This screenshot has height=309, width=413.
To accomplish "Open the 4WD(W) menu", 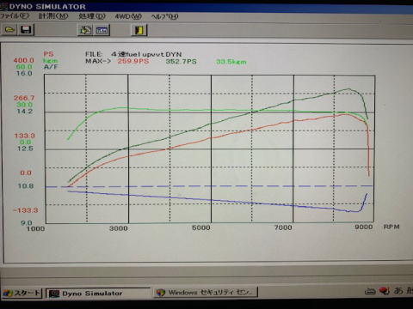I will pyautogui.click(x=128, y=16).
